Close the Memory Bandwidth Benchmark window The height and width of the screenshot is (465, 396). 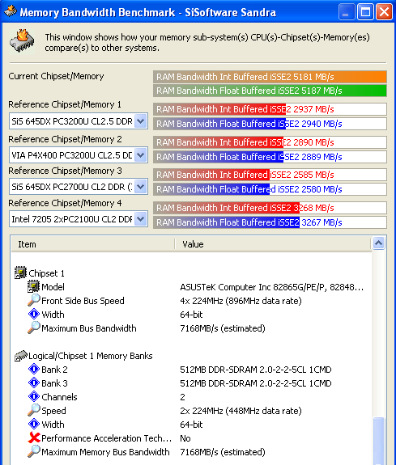coord(384,12)
